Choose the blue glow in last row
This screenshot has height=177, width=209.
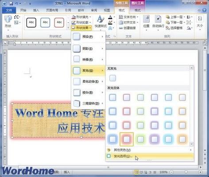point(112,139)
